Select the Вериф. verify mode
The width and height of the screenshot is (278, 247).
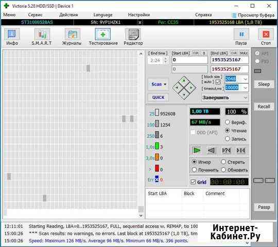click(x=228, y=122)
